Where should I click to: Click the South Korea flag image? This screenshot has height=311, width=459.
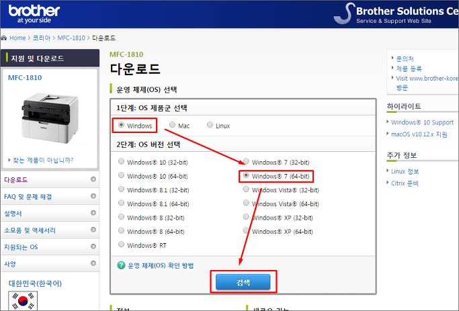23,301
